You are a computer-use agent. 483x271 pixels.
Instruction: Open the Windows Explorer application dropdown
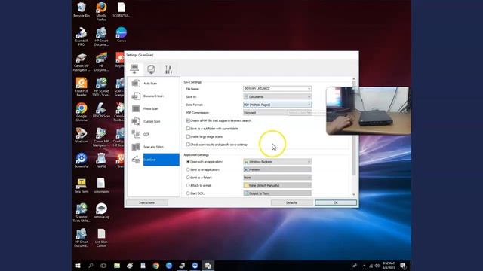(x=277, y=162)
